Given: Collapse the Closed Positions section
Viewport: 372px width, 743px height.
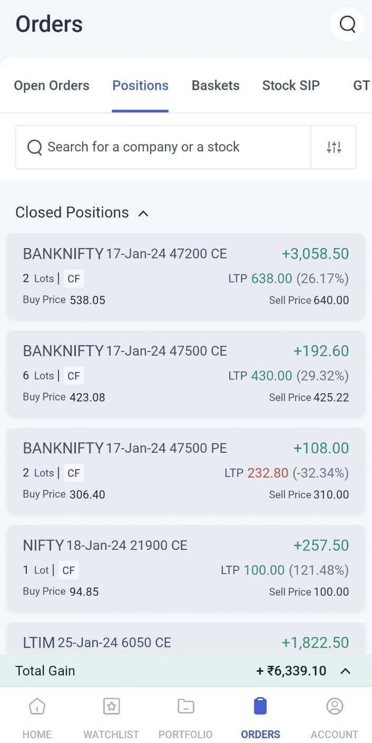Looking at the screenshot, I should (x=143, y=213).
